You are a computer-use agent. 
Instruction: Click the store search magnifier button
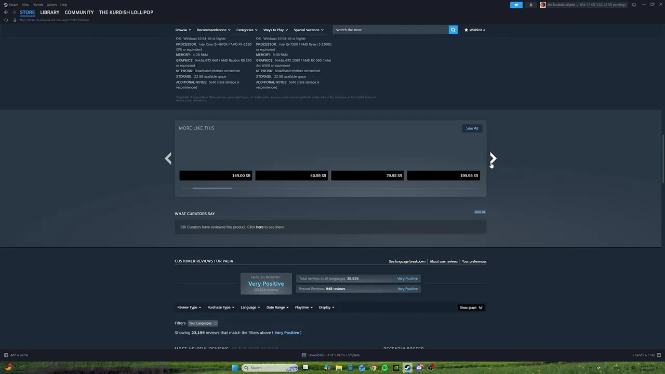point(453,30)
